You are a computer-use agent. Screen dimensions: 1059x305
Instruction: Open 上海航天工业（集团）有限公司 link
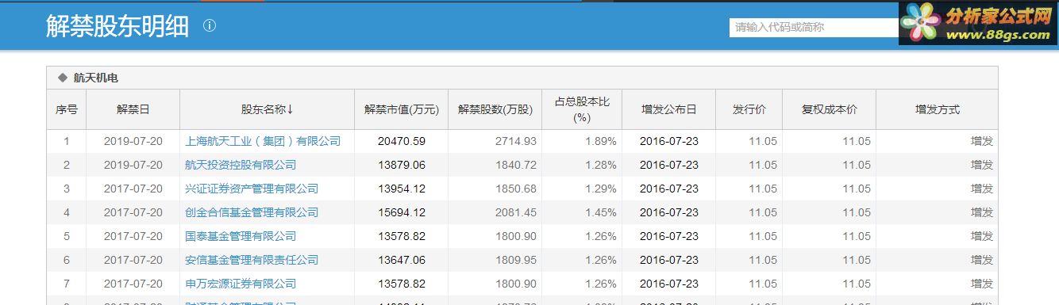[263, 141]
